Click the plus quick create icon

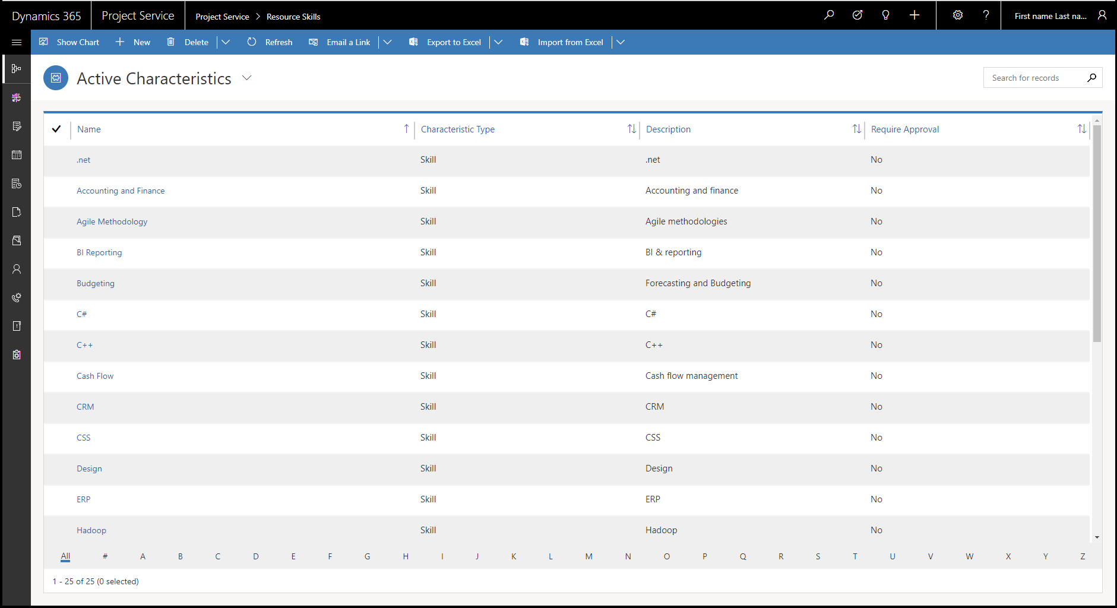click(915, 15)
